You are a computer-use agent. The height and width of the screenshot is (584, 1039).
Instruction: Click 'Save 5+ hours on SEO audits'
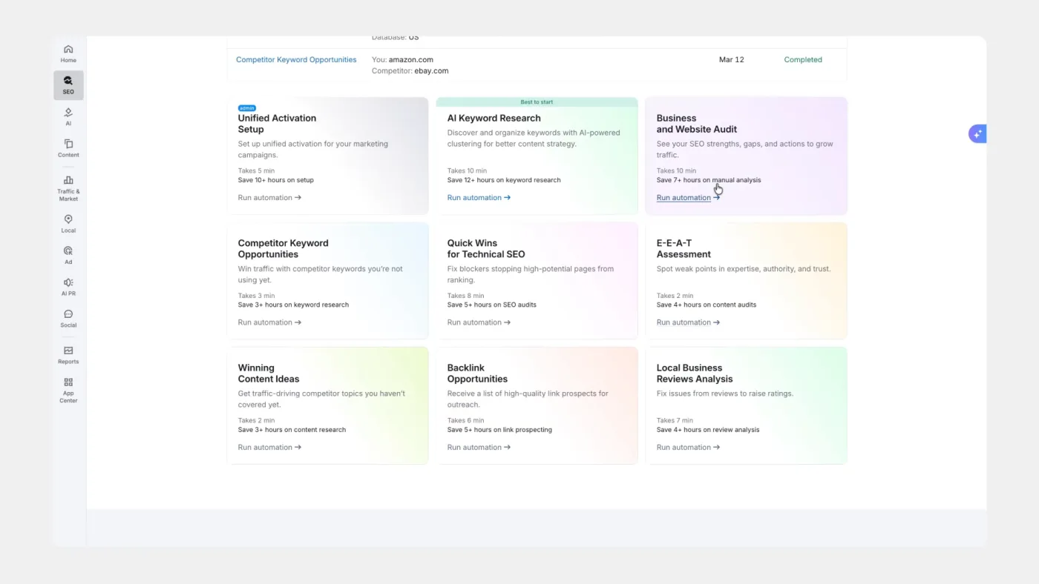(x=492, y=305)
